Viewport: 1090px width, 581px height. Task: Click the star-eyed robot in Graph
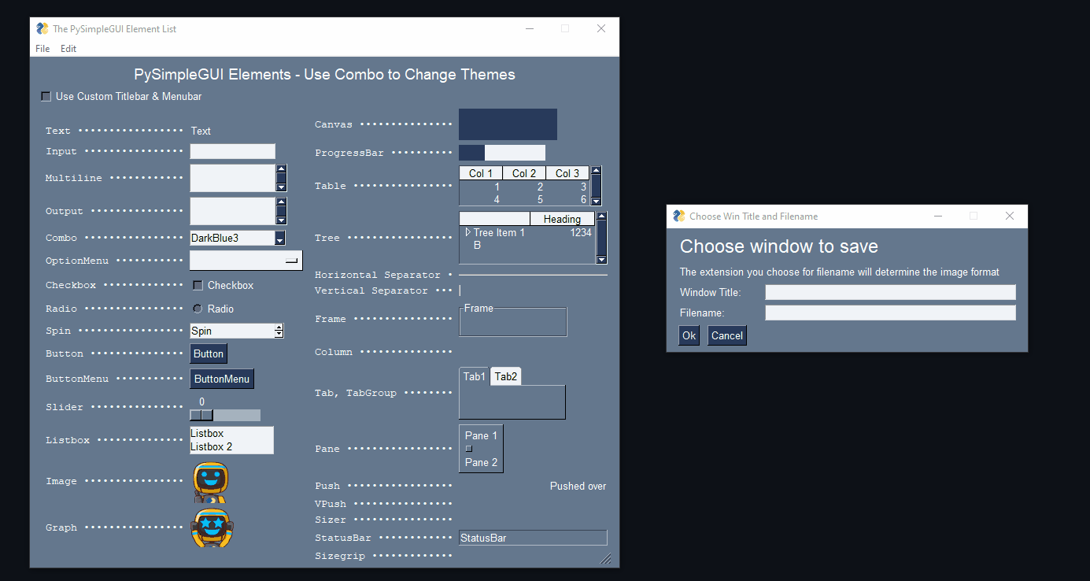212,527
